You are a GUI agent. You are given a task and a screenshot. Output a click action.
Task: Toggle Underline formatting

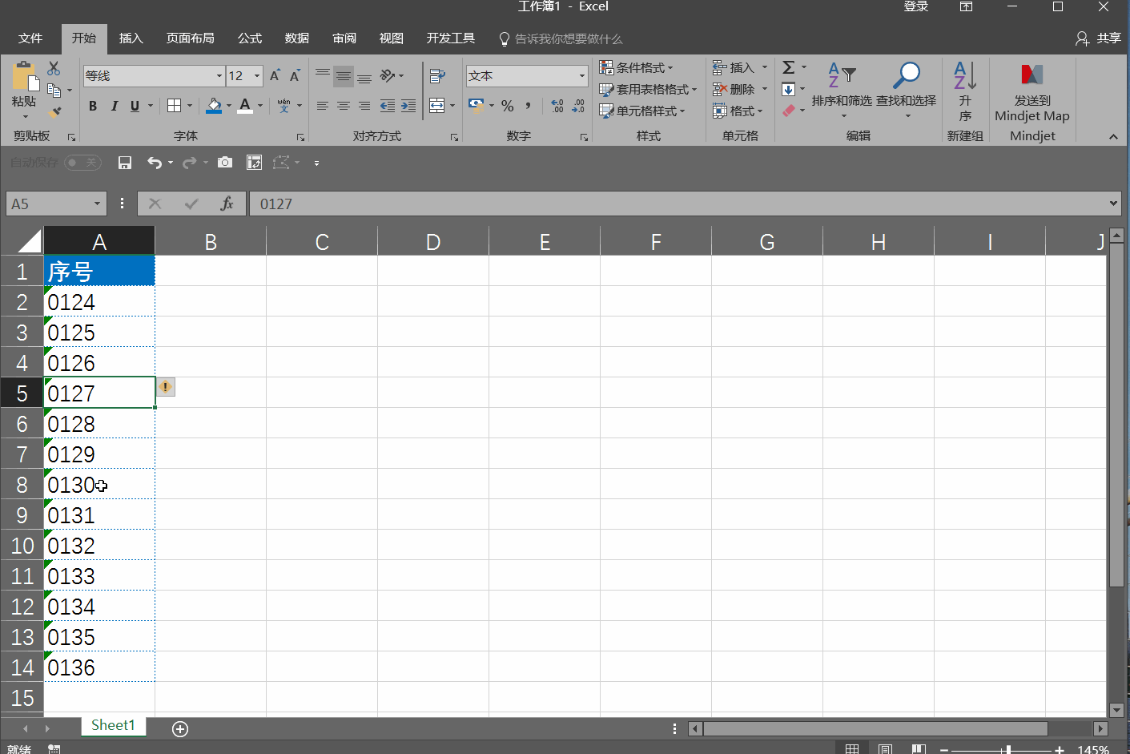pos(135,106)
